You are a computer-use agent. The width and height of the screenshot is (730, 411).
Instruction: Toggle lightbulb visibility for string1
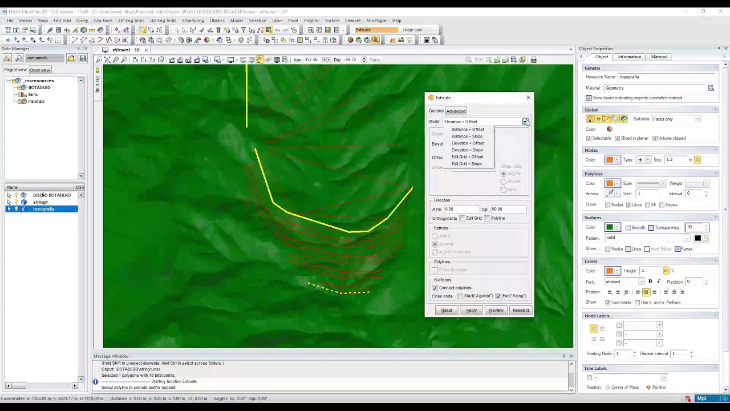click(16, 202)
